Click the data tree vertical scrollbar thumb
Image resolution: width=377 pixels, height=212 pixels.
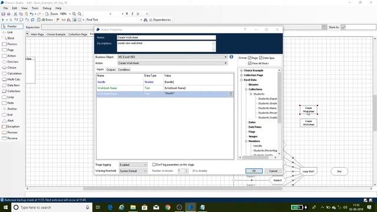(x=279, y=97)
